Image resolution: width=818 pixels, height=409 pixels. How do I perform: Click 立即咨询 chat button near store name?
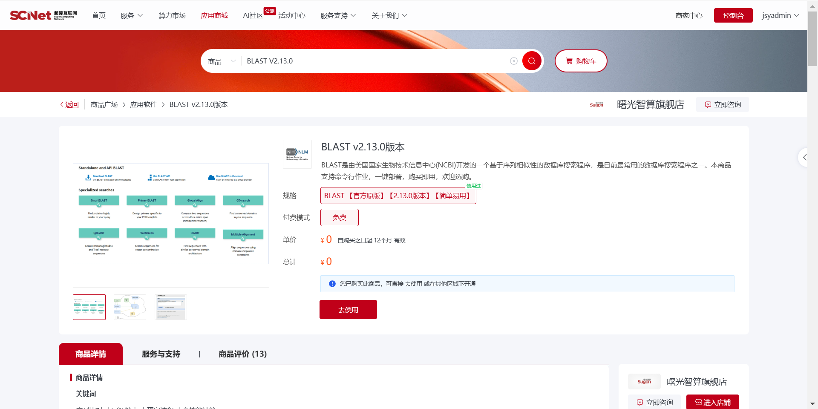tap(723, 104)
